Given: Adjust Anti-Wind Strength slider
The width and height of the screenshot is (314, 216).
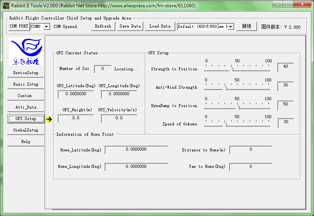Looking at the screenshot, I should coord(225,88).
